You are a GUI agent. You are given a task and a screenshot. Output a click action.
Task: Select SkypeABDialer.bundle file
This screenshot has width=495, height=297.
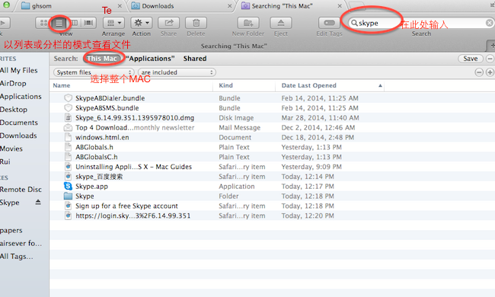point(110,98)
